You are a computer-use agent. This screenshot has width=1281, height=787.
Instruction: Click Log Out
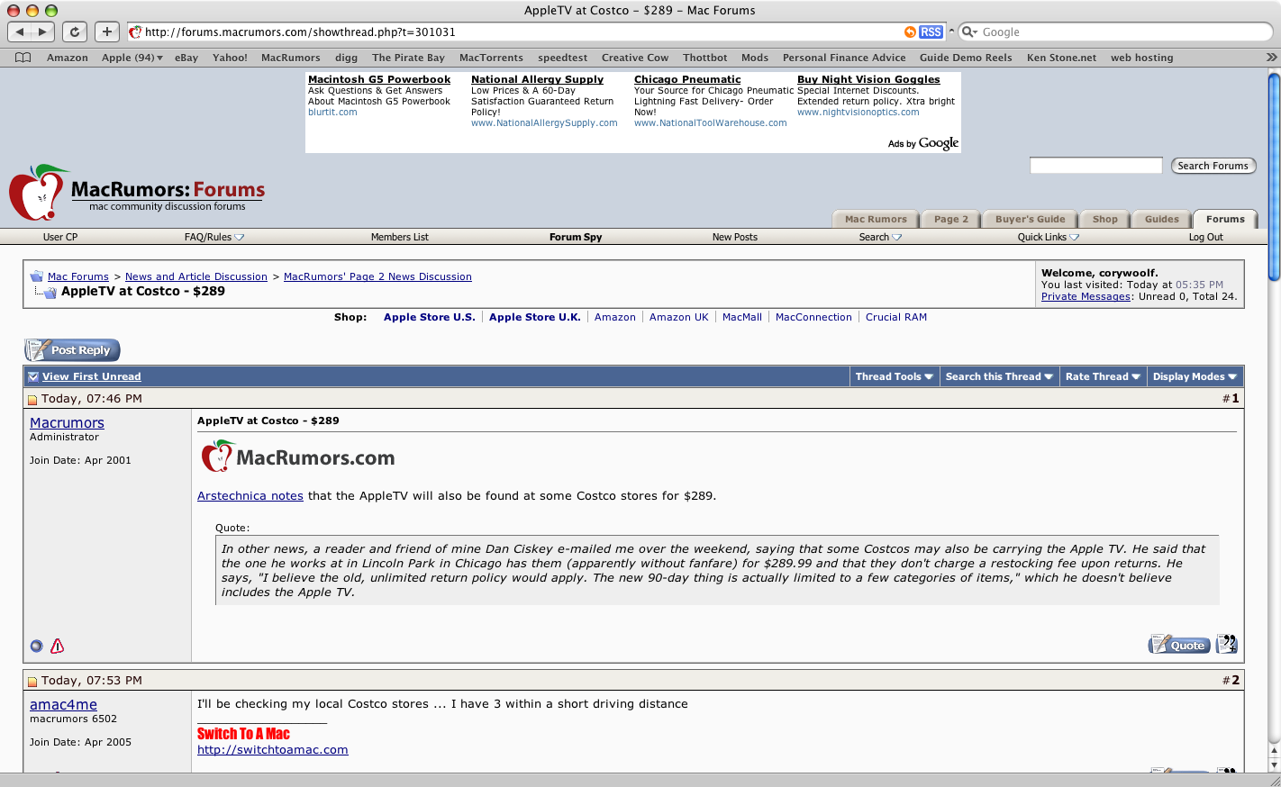[1206, 237]
